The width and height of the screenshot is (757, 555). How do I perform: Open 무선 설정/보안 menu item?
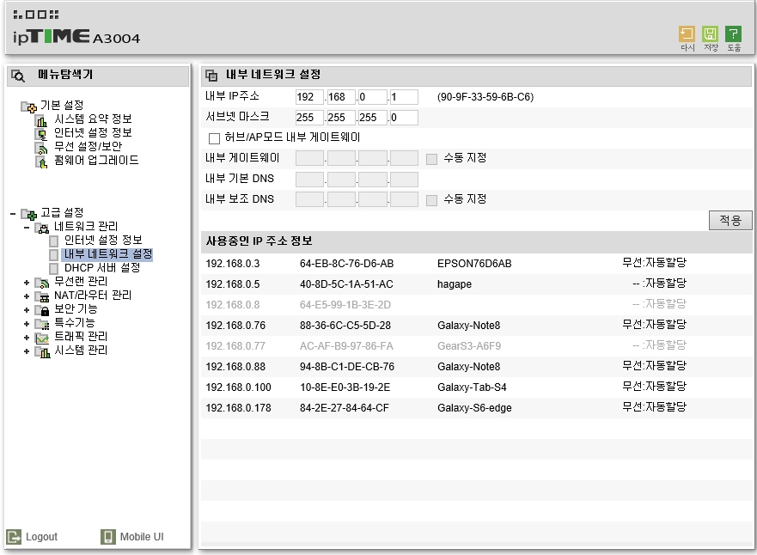point(88,147)
